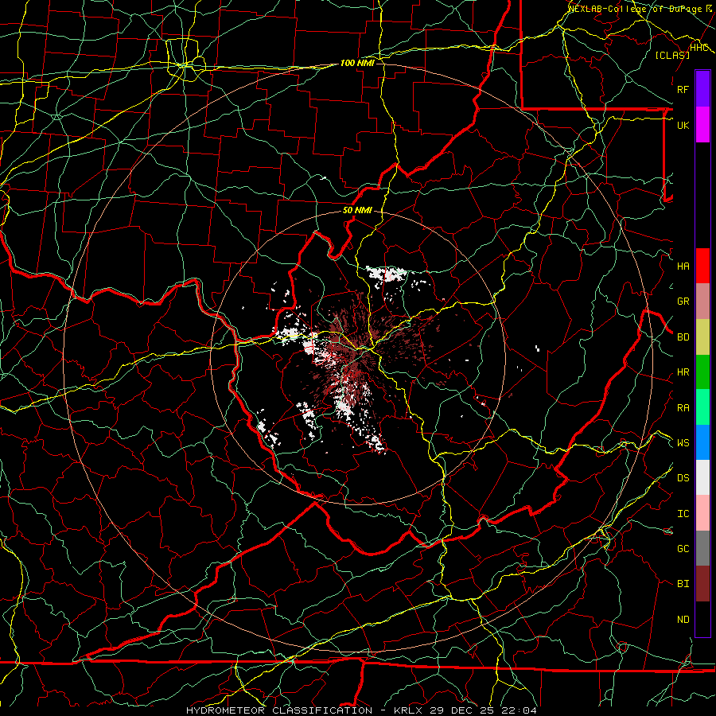Image resolution: width=716 pixels, height=716 pixels.
Task: Click the ND legend label
Action: [x=683, y=620]
